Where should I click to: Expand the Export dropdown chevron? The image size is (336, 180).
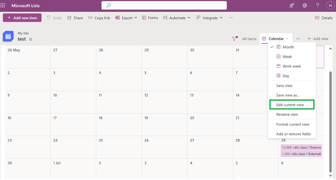point(136,18)
